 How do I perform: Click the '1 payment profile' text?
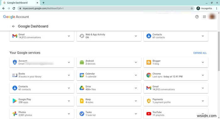point(162,102)
